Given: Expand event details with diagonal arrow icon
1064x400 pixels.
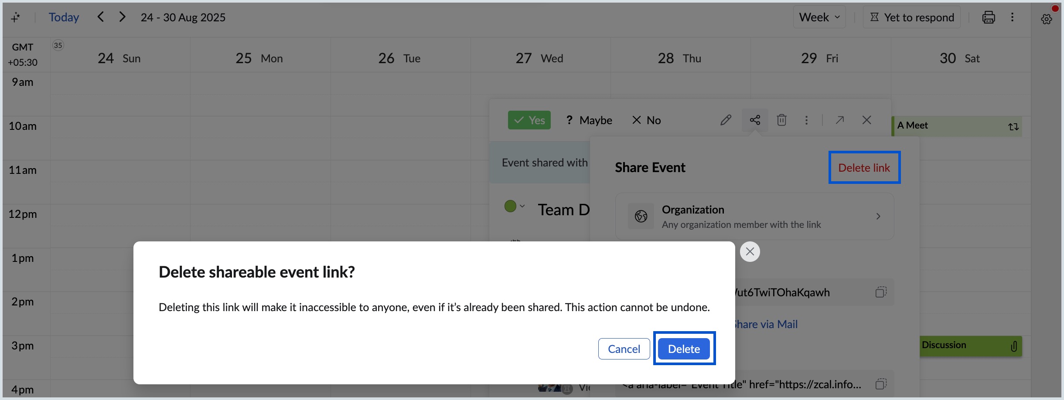Looking at the screenshot, I should point(839,120).
